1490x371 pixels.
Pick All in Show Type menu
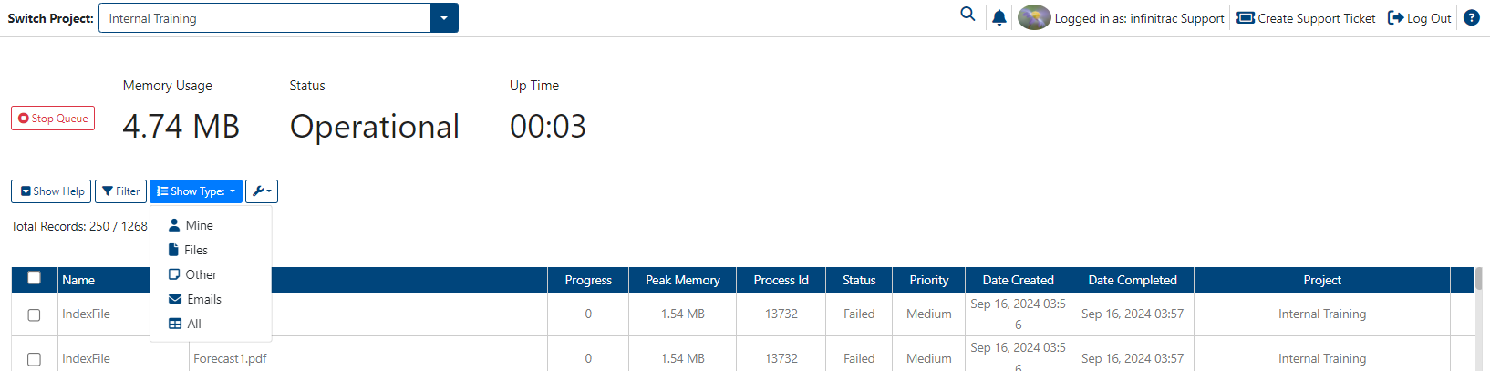tap(185, 324)
